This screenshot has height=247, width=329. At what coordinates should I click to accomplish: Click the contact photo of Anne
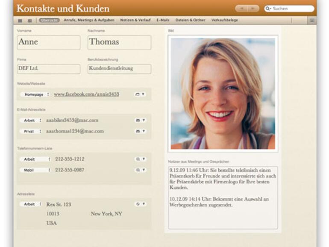223,94
